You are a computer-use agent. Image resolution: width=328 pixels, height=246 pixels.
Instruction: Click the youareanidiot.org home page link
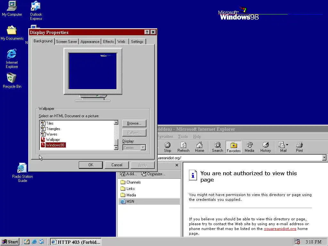coord(280,229)
